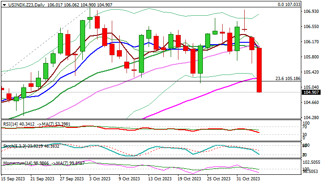Click the 104.907 current price tag
The height and width of the screenshot is (184, 322).
coord(311,92)
